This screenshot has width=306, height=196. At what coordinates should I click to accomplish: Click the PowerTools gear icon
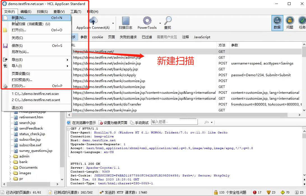coord(147,21)
